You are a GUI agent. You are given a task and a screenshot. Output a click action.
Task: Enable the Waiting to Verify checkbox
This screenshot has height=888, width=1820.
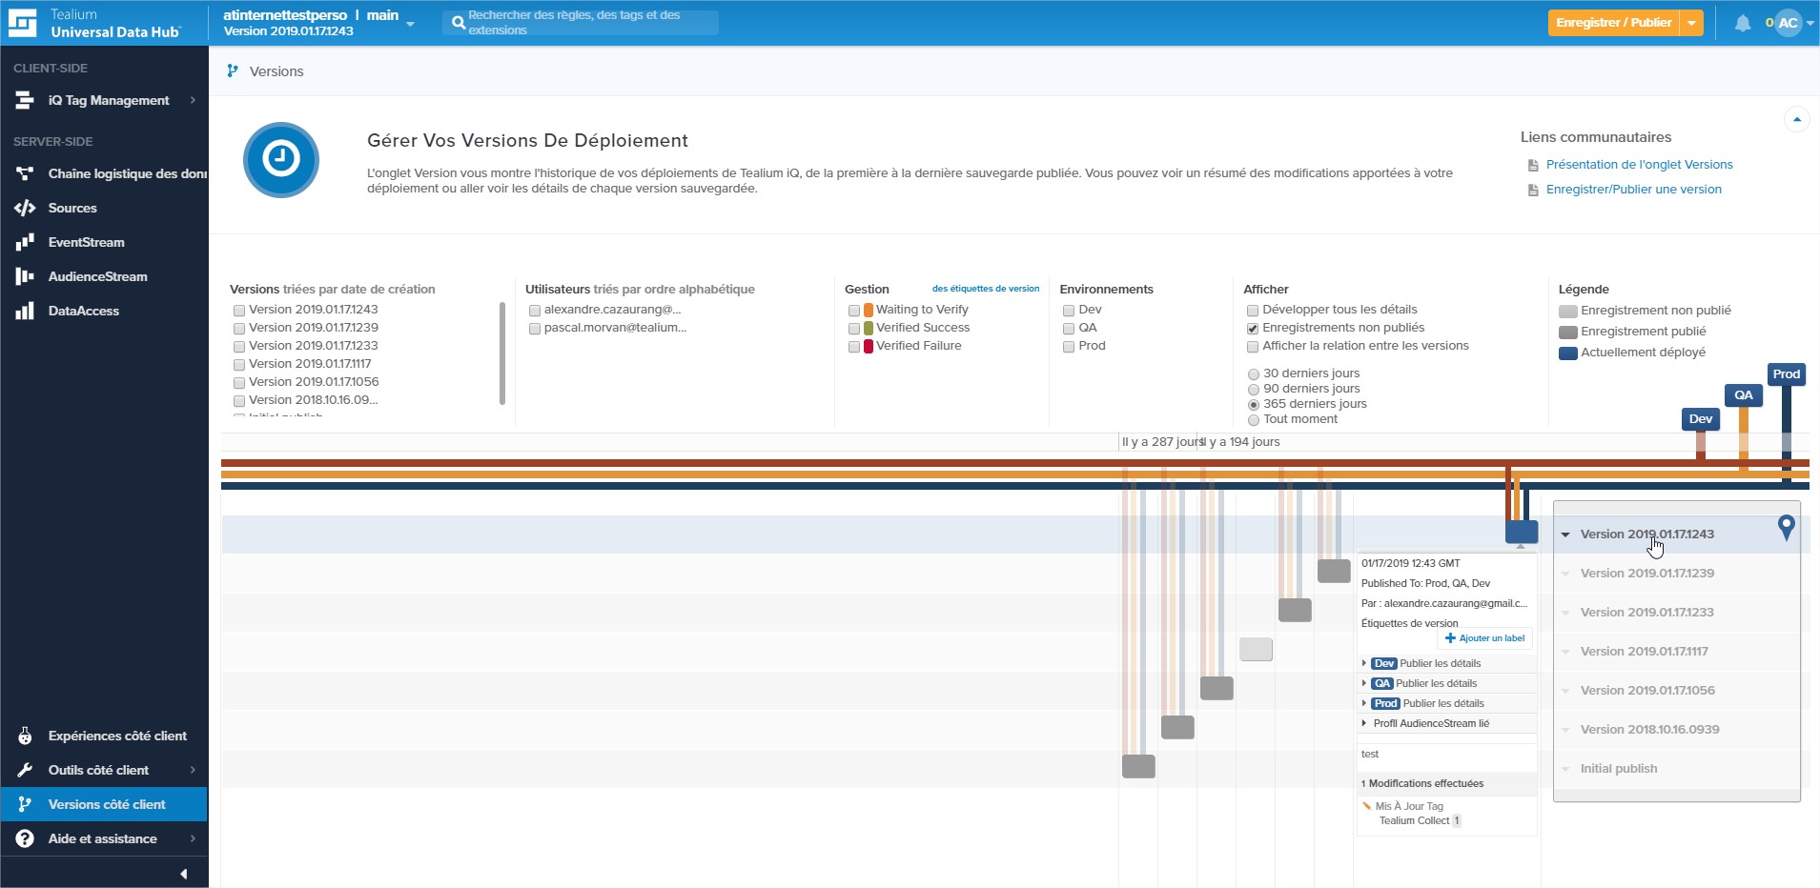click(x=854, y=311)
